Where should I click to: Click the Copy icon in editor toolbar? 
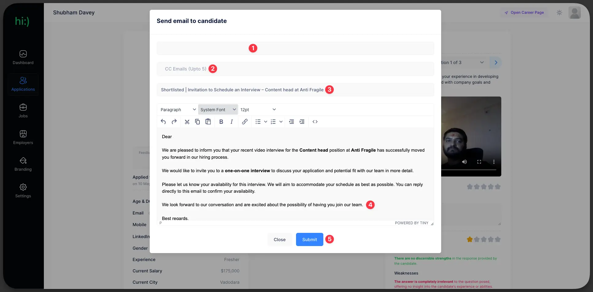[198, 122]
